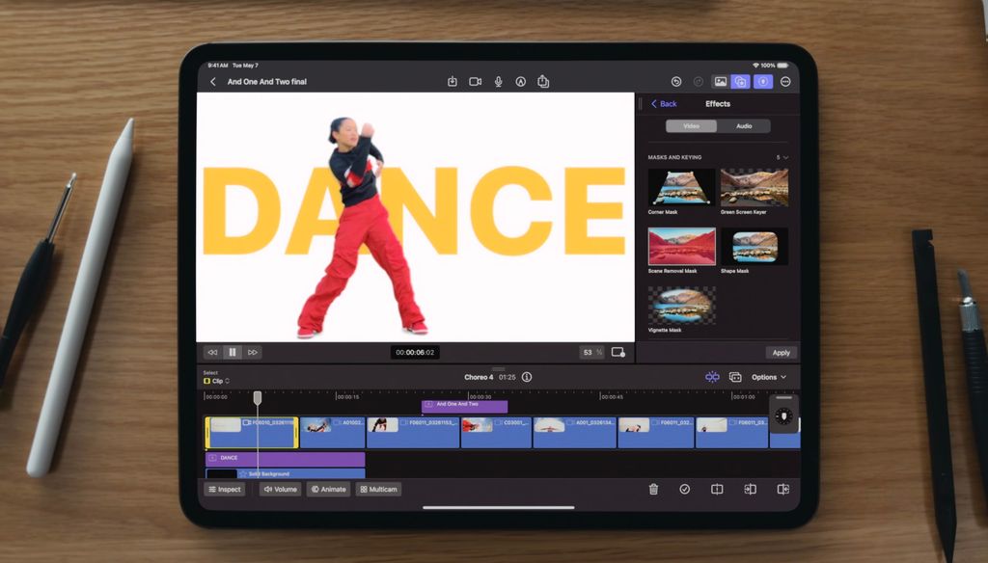
Task: Go Back from the Effects panel
Action: click(x=664, y=104)
